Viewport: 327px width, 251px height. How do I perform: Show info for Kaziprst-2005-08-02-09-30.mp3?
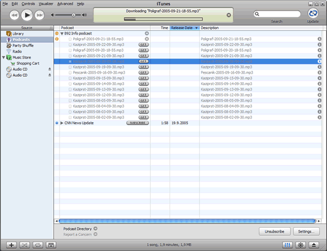[x=319, y=117]
